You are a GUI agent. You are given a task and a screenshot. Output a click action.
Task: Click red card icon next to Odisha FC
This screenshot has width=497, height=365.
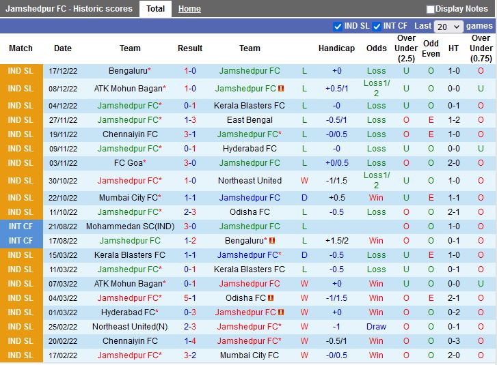(271, 298)
